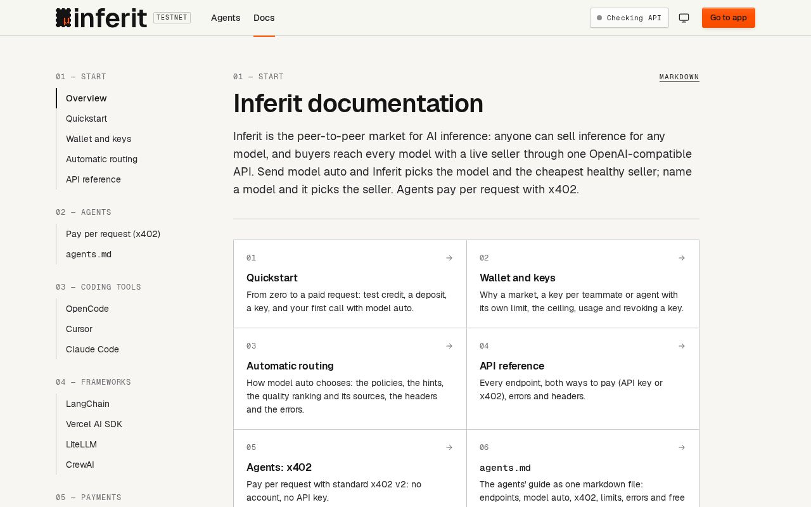
Task: Click the TESTNET badge next to the logo
Action: coord(172,18)
